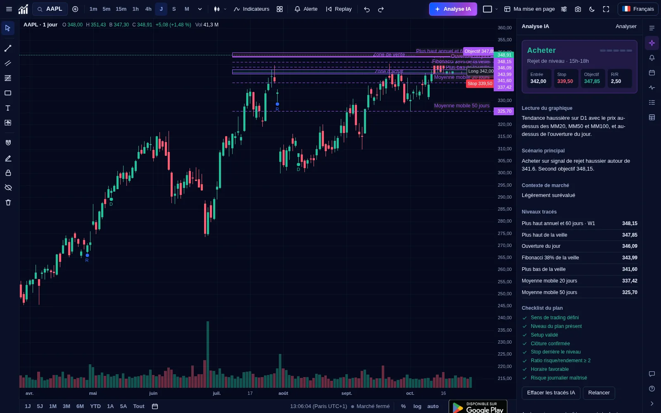Click Effacer les tracés IA
The height and width of the screenshot is (413, 661).
click(x=551, y=393)
